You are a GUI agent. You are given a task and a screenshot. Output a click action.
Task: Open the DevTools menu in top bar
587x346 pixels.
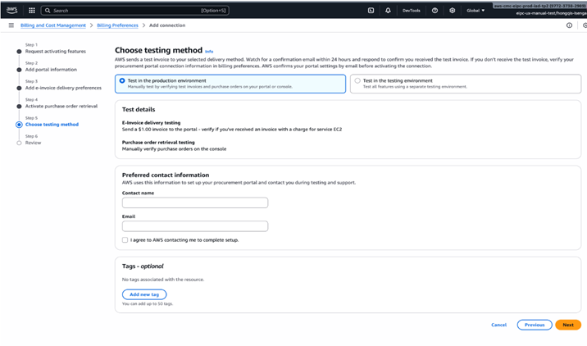(x=411, y=11)
